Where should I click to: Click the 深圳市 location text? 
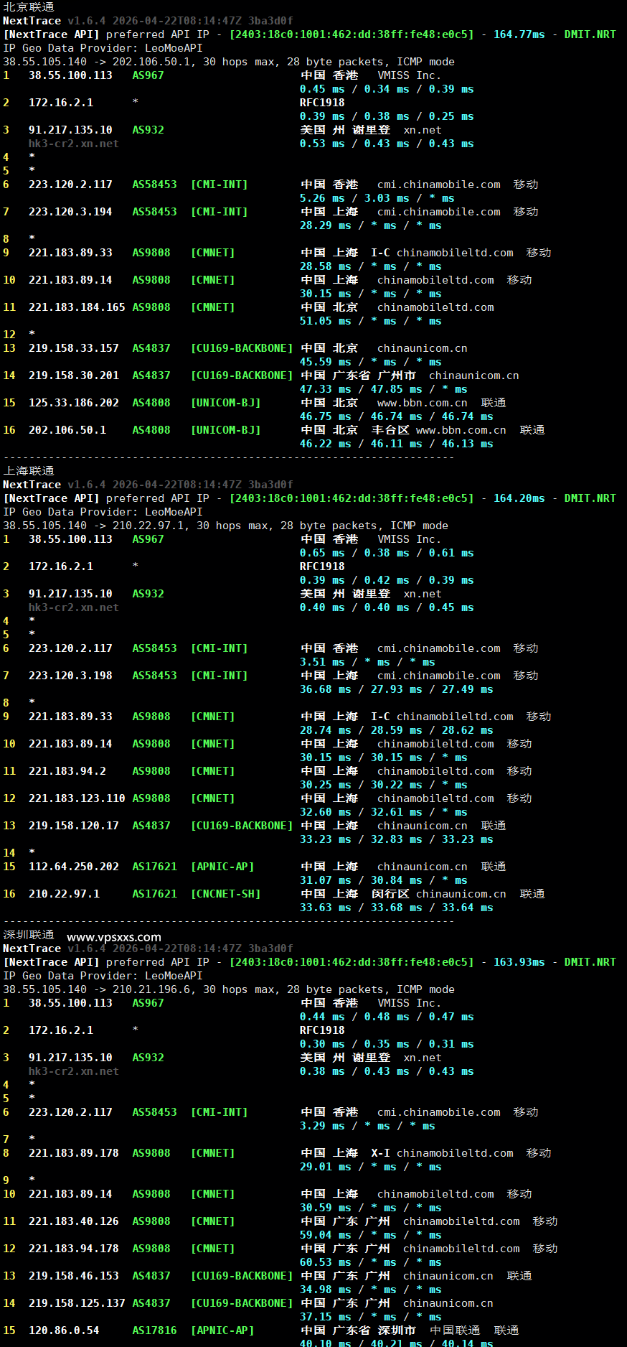[x=397, y=1330]
